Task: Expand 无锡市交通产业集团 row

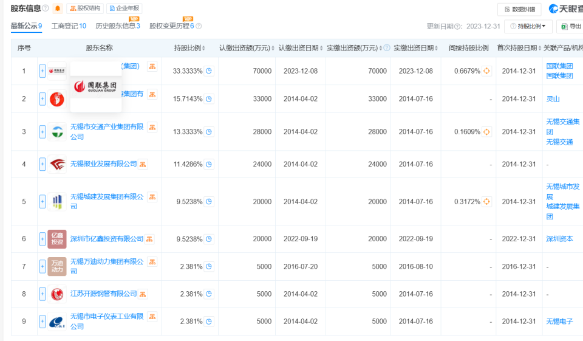Action: pyautogui.click(x=43, y=132)
